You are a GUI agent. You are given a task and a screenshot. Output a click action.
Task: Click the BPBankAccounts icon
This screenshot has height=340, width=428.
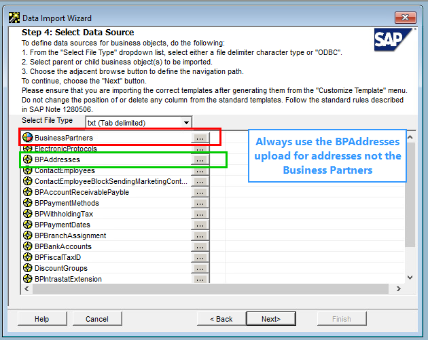28,246
